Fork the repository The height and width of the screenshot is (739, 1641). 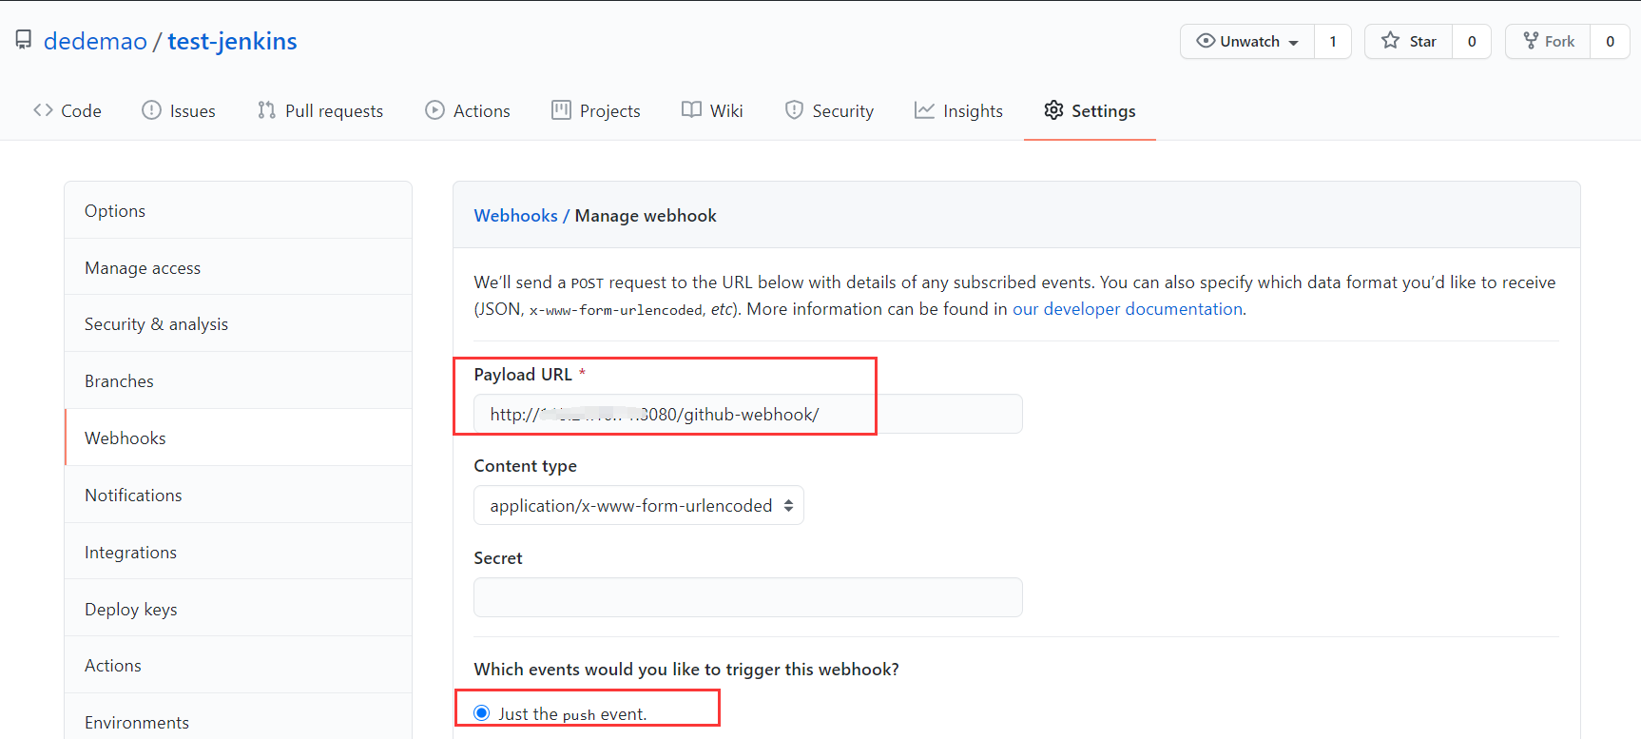1549,41
